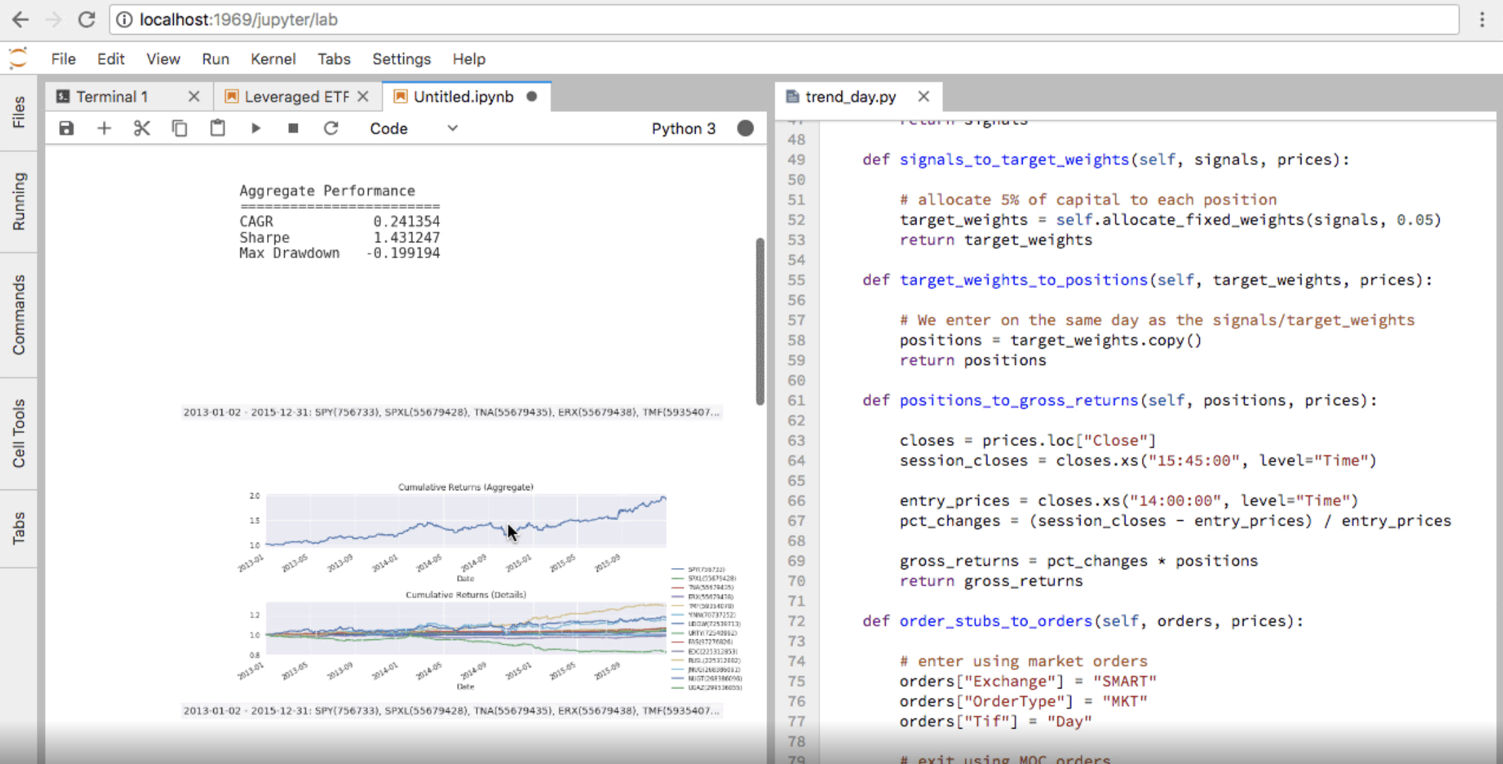Image resolution: width=1503 pixels, height=764 pixels.
Task: Paste cell using the clipboard icon
Action: [x=217, y=129]
